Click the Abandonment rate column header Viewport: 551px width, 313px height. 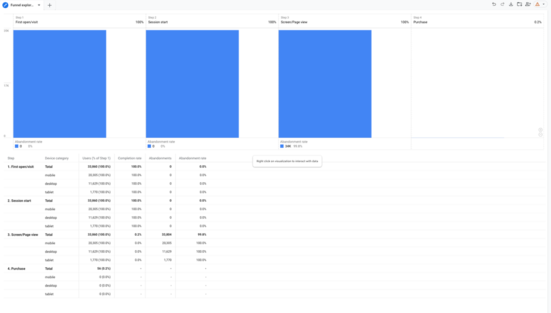click(192, 158)
